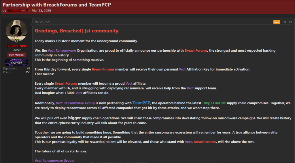Click the red Staff Member badge

pyautogui.click(x=16, y=55)
